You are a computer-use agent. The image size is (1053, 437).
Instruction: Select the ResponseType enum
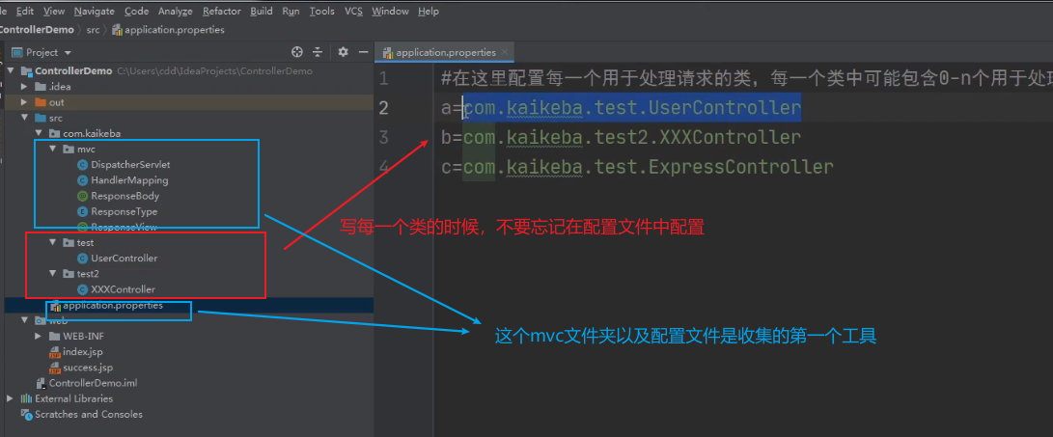tap(125, 211)
